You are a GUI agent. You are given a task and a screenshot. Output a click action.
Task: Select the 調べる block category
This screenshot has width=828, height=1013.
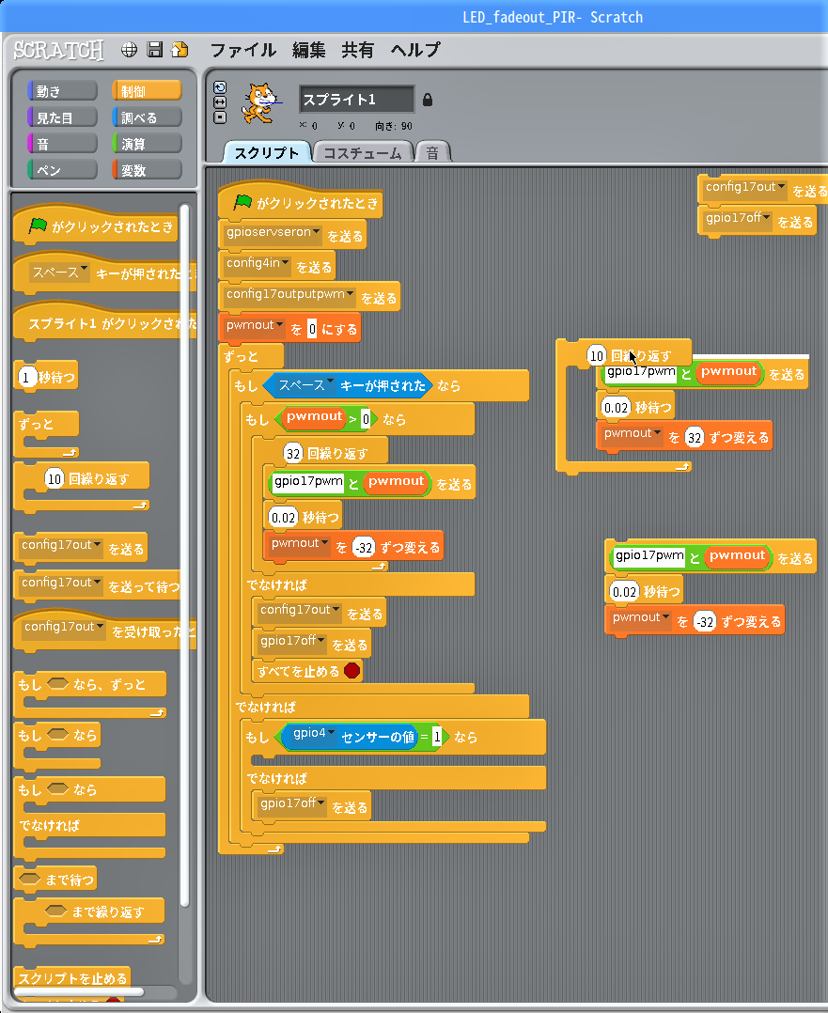tap(147, 117)
